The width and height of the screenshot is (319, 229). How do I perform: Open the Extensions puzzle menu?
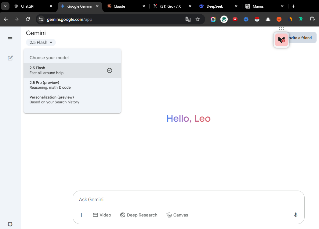pos(312,19)
